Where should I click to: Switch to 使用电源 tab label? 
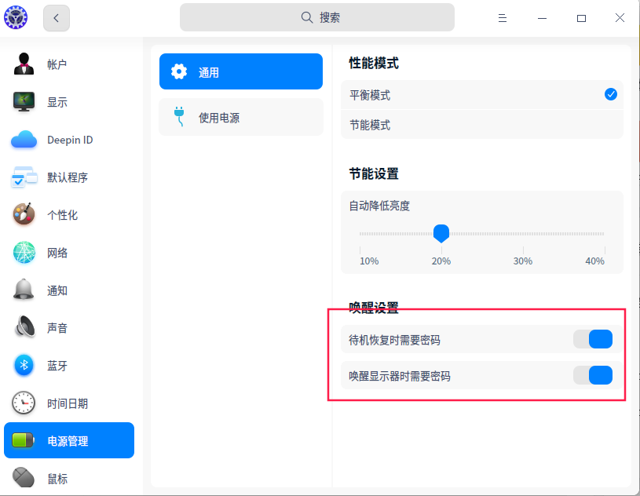(x=219, y=118)
